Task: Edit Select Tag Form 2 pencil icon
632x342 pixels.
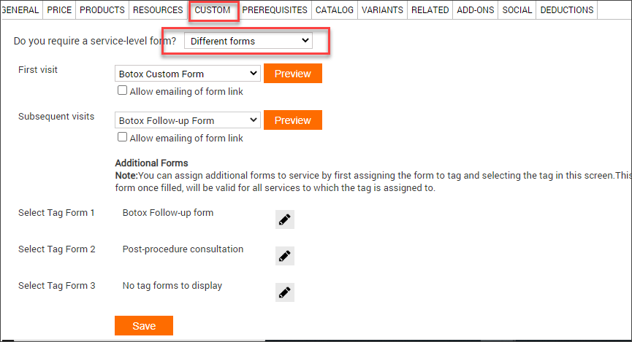Action: click(284, 256)
